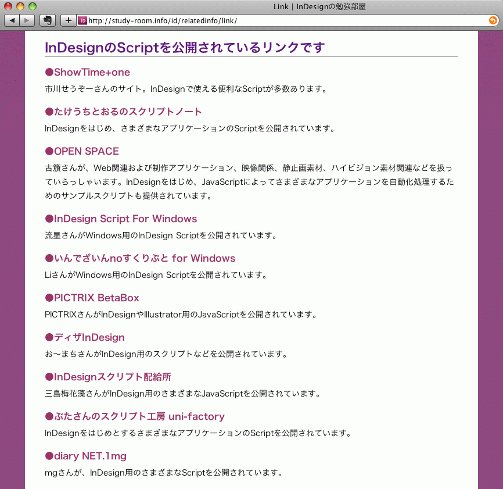The width and height of the screenshot is (503, 489).
Task: Click the text 市川せうぞーさんのサイト description
Action: click(186, 89)
